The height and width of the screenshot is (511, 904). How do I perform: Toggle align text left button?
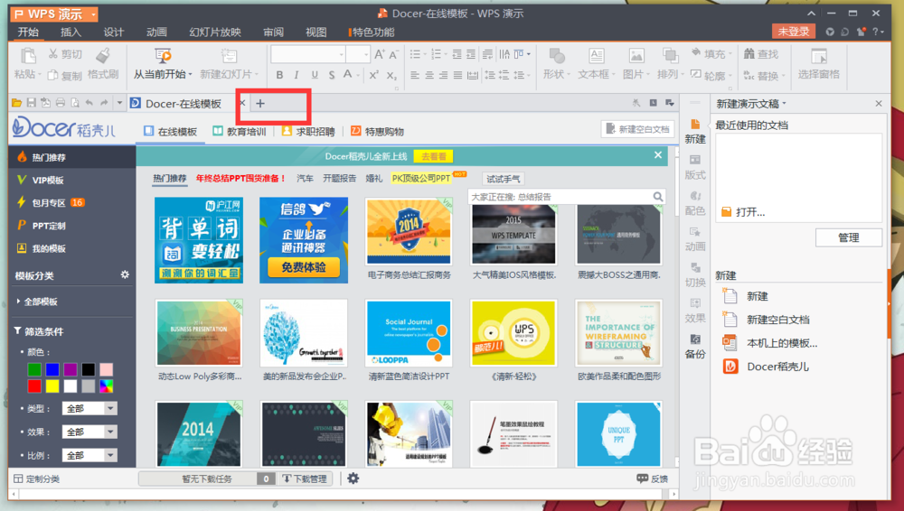click(415, 75)
